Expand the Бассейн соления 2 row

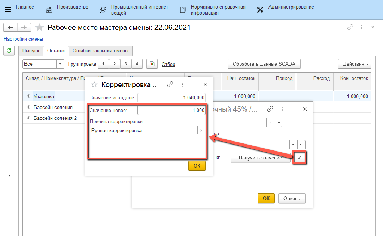pyautogui.click(x=28, y=118)
